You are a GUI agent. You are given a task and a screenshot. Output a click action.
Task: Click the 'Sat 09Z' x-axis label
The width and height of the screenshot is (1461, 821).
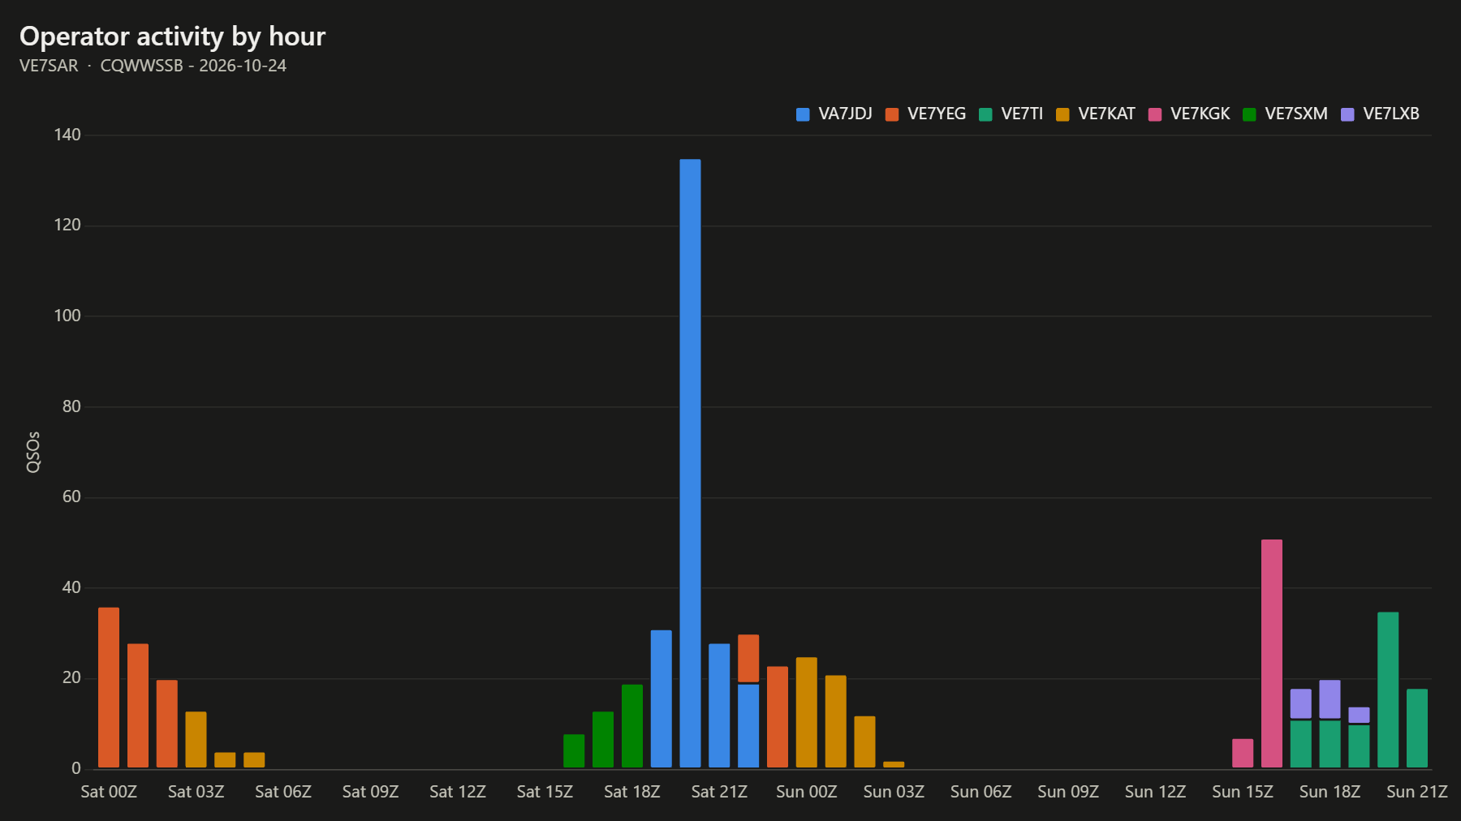(370, 792)
